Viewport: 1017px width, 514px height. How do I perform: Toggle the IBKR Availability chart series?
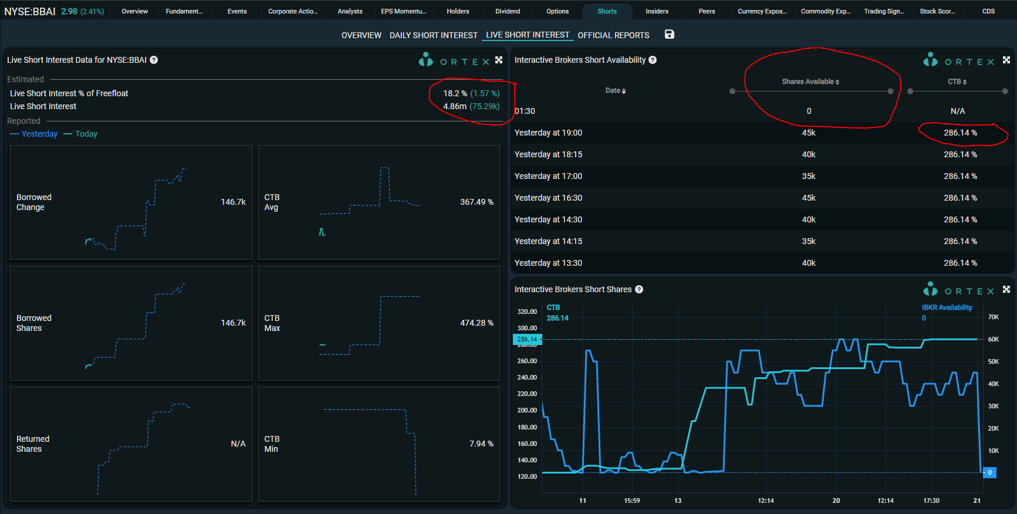947,307
